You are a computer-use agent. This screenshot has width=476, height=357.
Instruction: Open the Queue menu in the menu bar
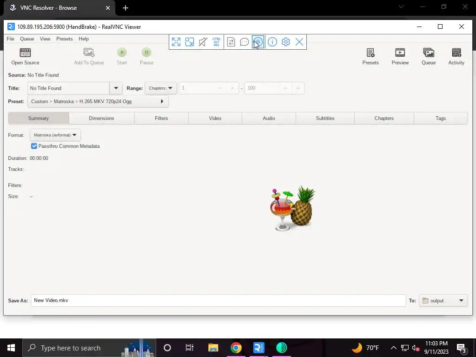pyautogui.click(x=27, y=39)
